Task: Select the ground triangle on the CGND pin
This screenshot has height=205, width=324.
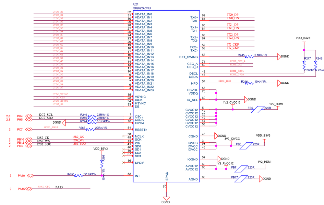Action: coord(216,136)
